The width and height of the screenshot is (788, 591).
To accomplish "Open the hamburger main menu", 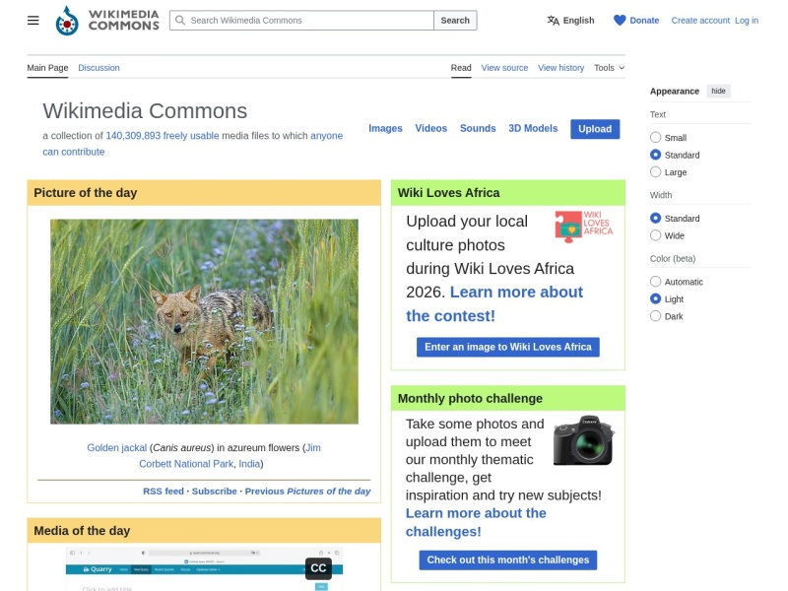I will 33,20.
